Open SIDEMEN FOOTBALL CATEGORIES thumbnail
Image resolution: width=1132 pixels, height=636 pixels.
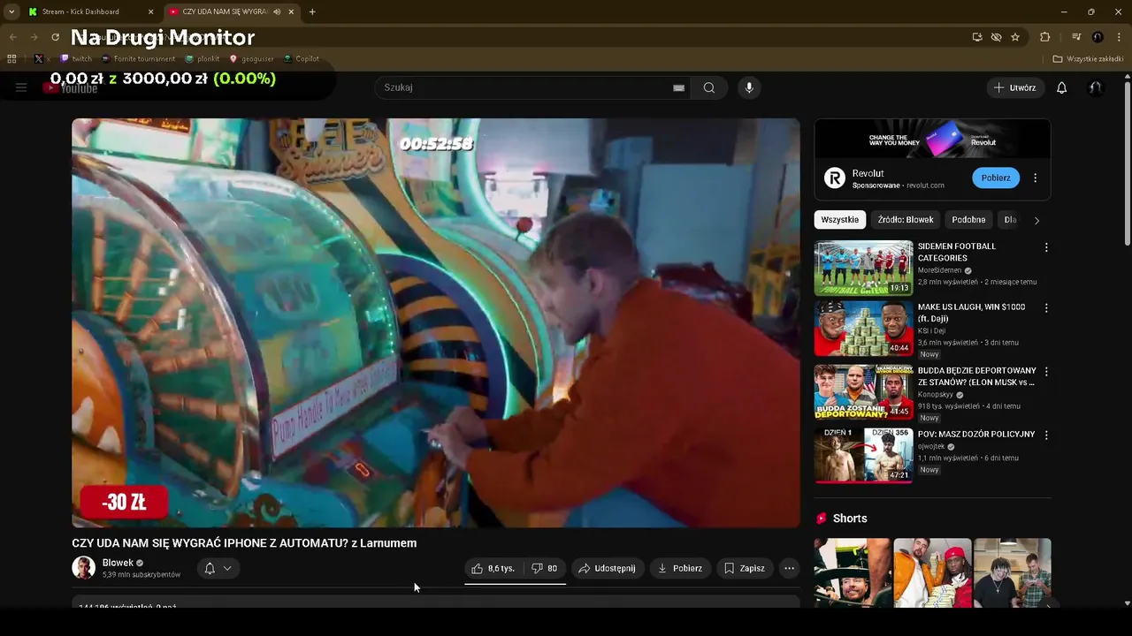click(x=863, y=268)
